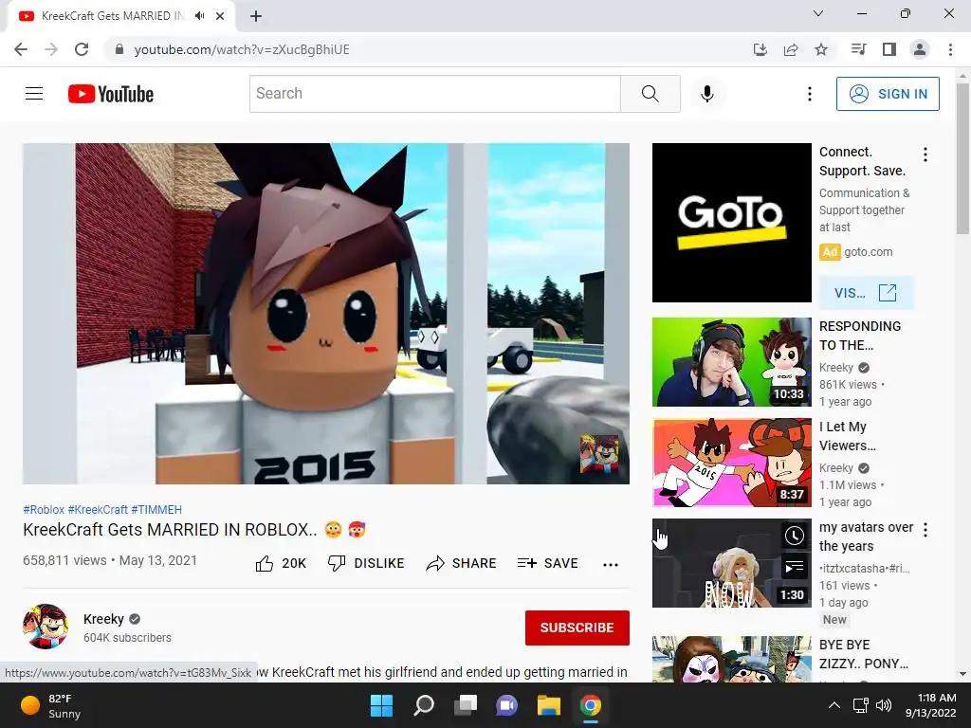The width and height of the screenshot is (971, 728).
Task: Toggle Chrome side panel
Action: coord(889,49)
